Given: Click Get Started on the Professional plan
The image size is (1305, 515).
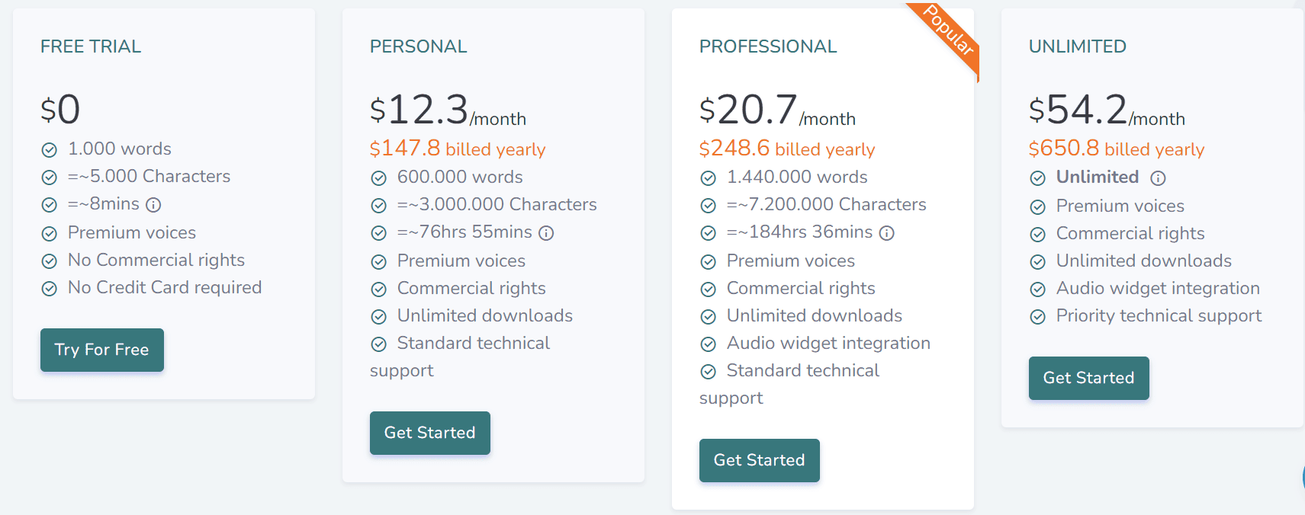Looking at the screenshot, I should pos(759,460).
